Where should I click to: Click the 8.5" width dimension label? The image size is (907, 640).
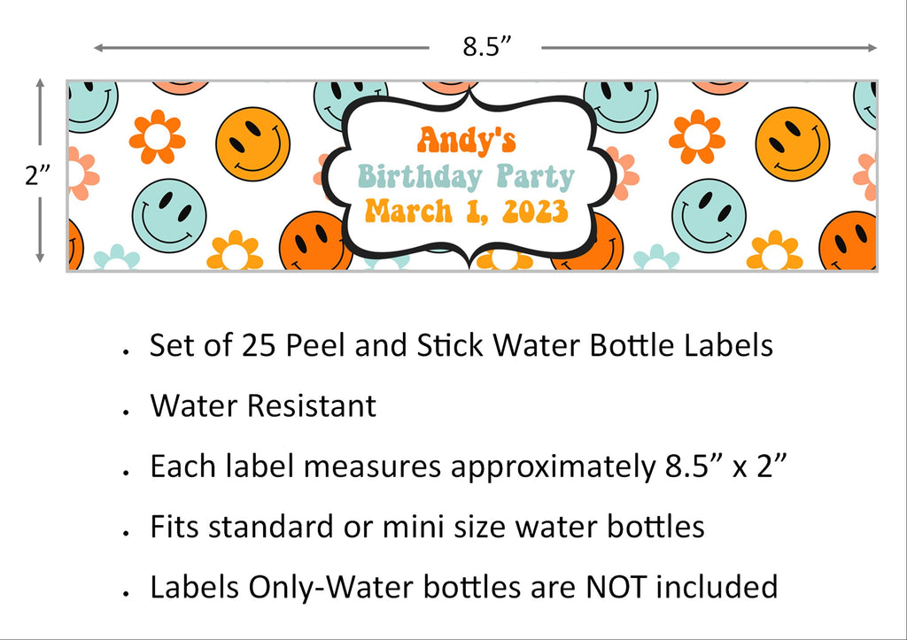[486, 47]
